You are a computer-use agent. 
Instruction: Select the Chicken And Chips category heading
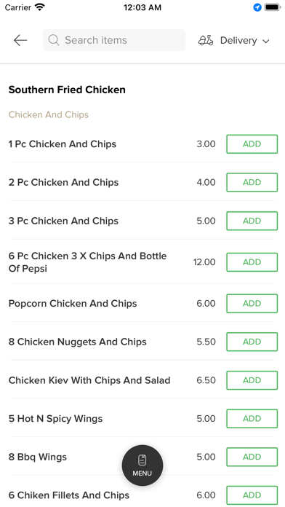click(49, 115)
